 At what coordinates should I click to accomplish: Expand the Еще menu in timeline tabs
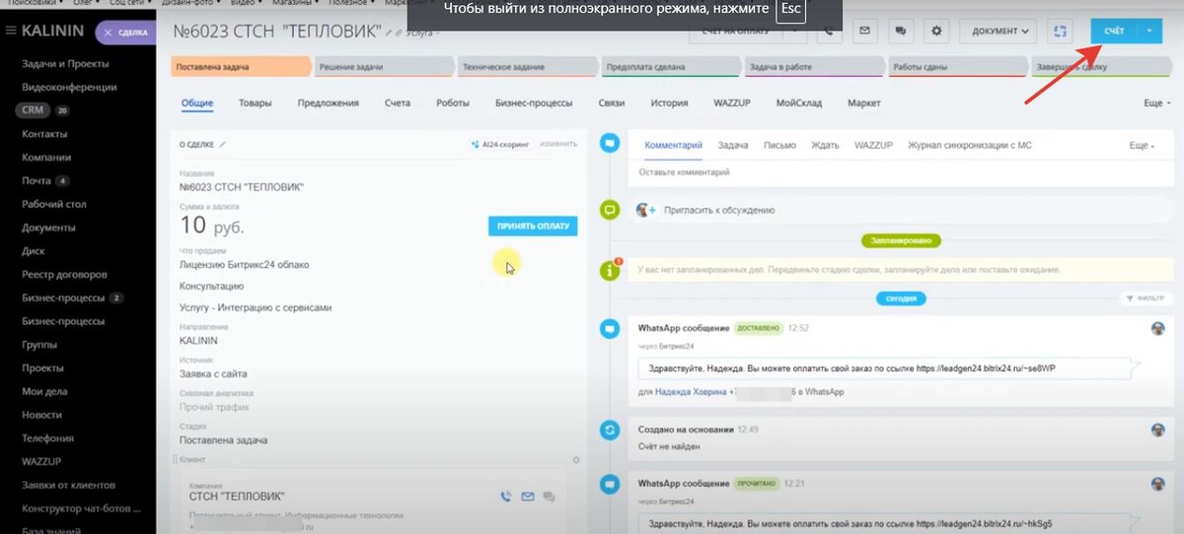pyautogui.click(x=1142, y=145)
